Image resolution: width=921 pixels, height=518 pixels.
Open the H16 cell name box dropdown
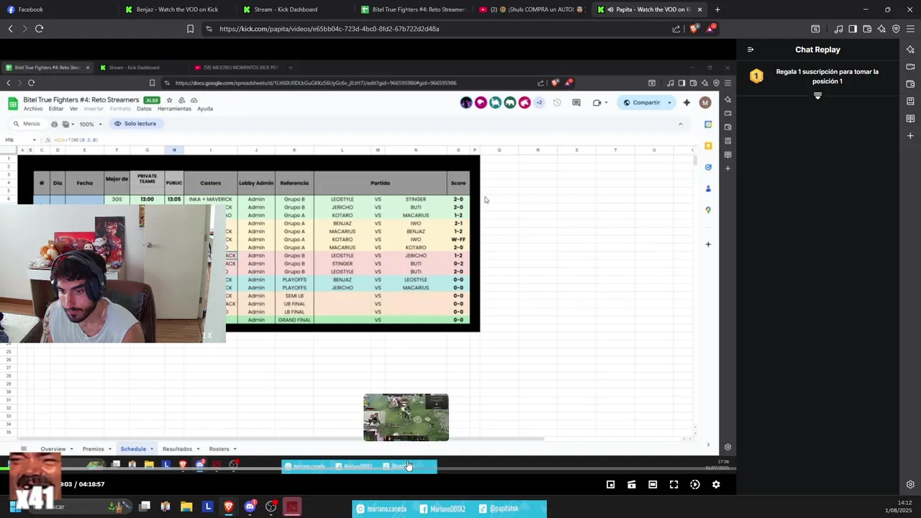pos(34,140)
